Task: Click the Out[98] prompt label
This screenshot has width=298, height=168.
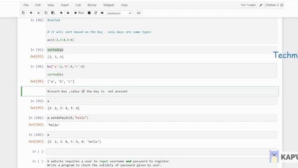Action: 37,81
